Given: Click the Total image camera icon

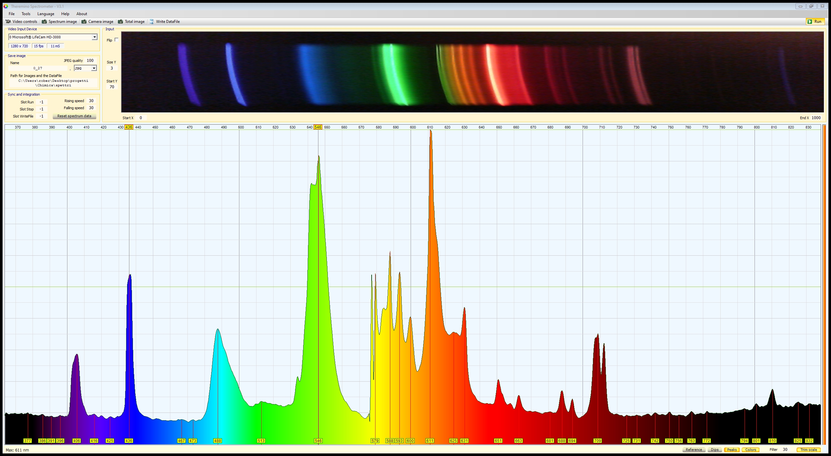Looking at the screenshot, I should pos(120,22).
